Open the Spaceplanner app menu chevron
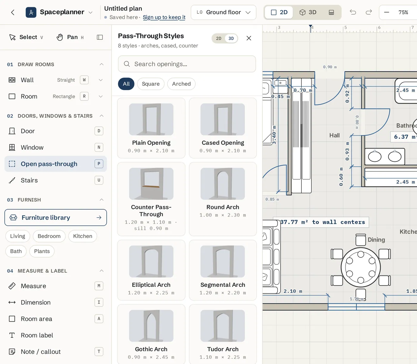The width and height of the screenshot is (417, 364). tap(91, 13)
